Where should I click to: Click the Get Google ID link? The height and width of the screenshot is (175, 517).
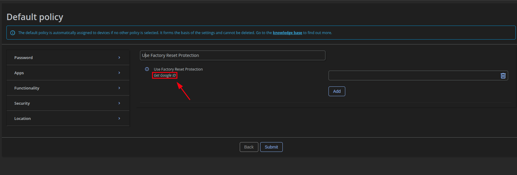coord(165,75)
